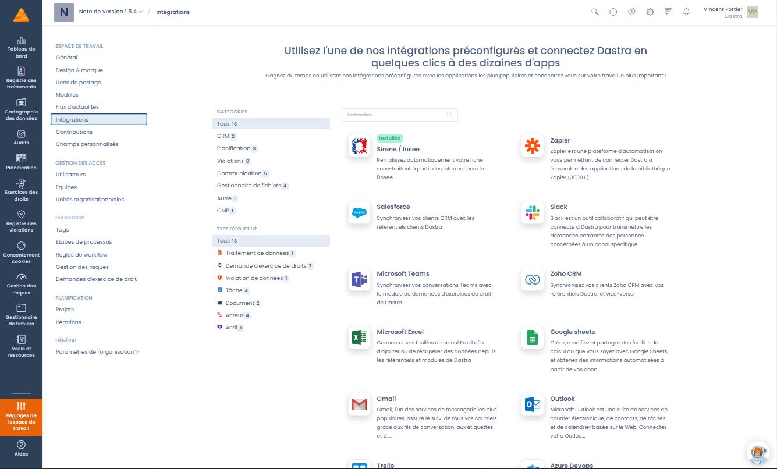Open the Sirene / Insee integration title
The image size is (777, 469).
tap(398, 149)
